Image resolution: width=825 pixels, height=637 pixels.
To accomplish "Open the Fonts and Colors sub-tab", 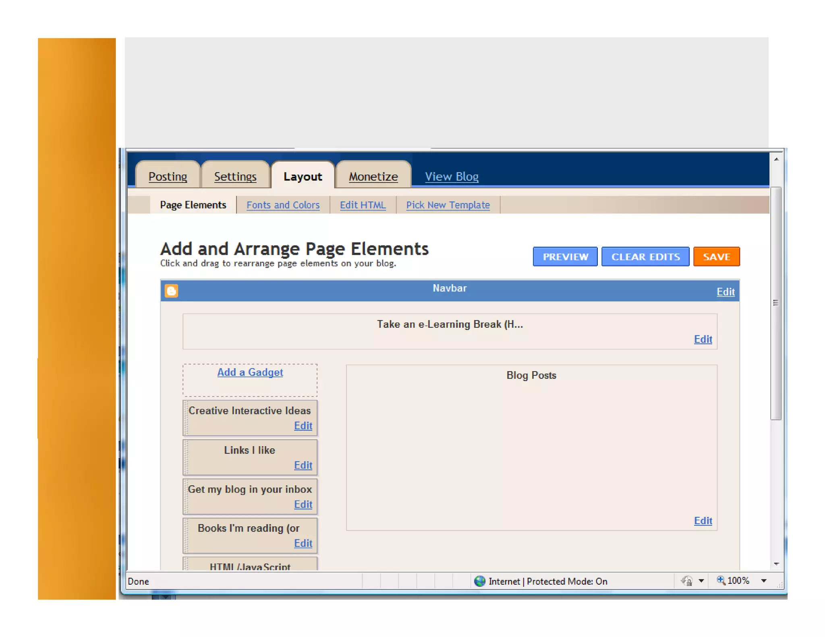I will [x=283, y=205].
